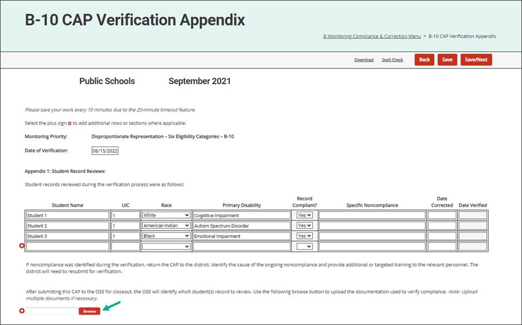Click the 'Specific Noncompliance' column header
522x325 pixels.
click(372, 206)
